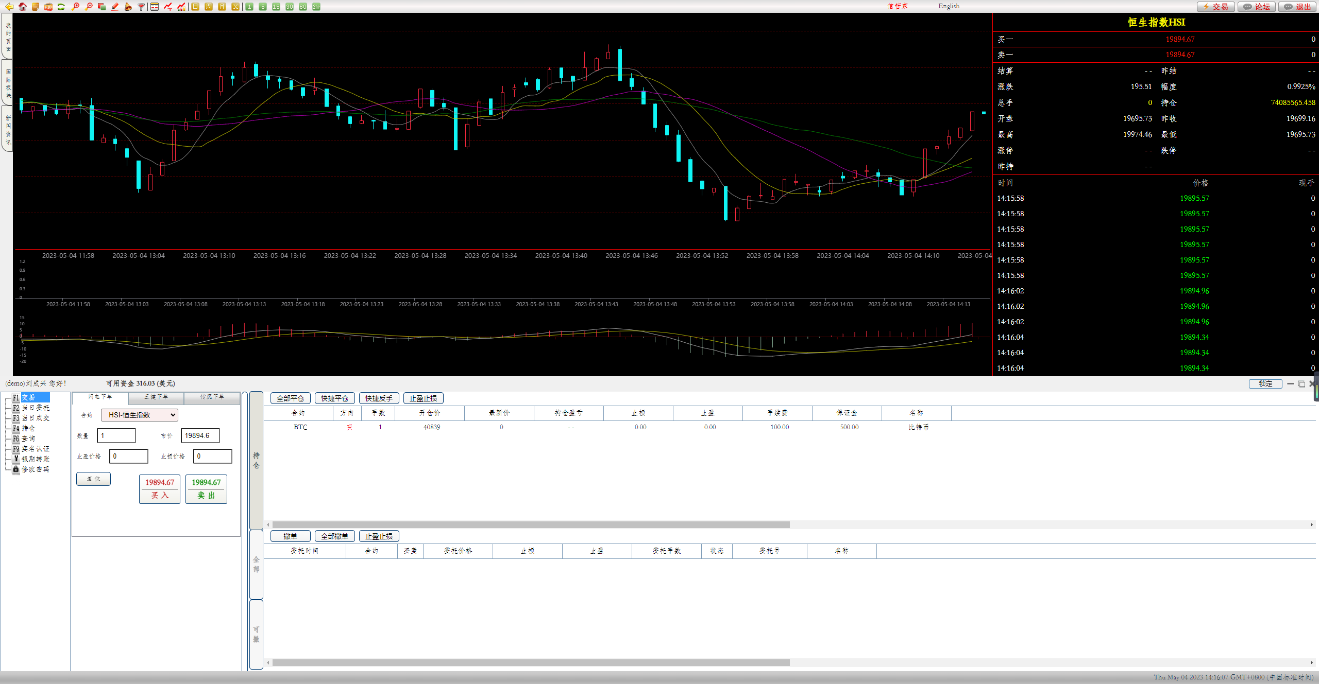Click the yellow back arrow icon
1319x684 pixels.
click(x=9, y=7)
